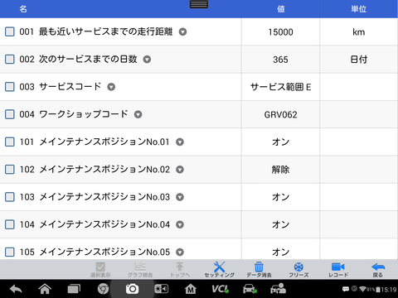Click the vehicle car status icon
398x298 pixels.
click(250, 289)
